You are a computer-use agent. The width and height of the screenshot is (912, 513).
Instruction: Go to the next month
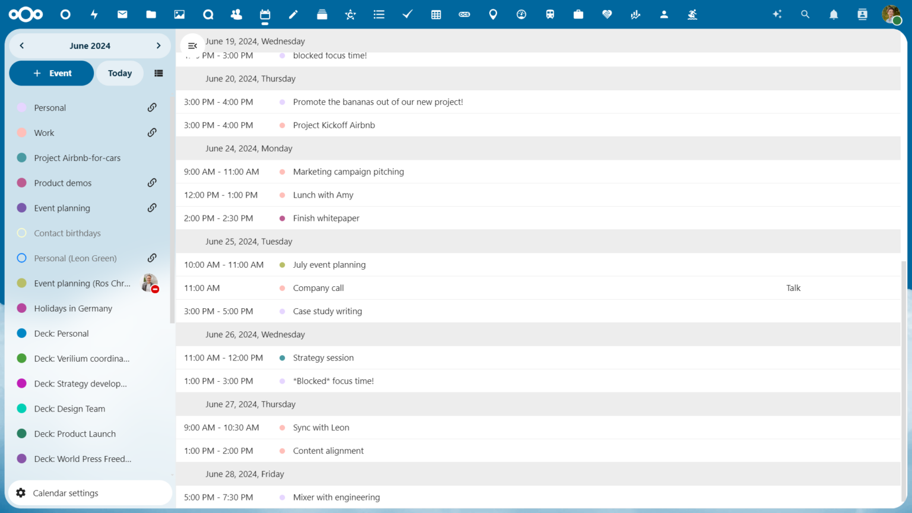pyautogui.click(x=158, y=45)
